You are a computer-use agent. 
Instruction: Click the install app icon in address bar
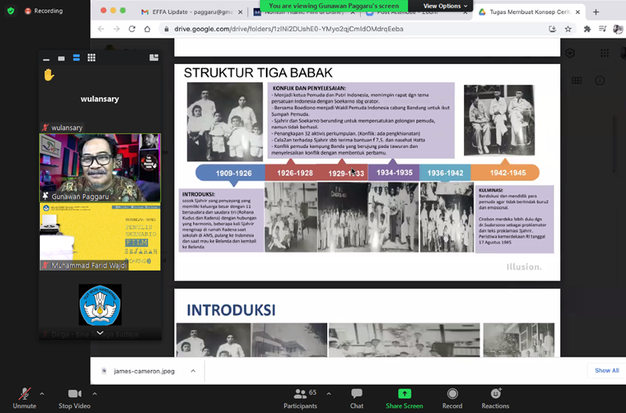(552, 29)
